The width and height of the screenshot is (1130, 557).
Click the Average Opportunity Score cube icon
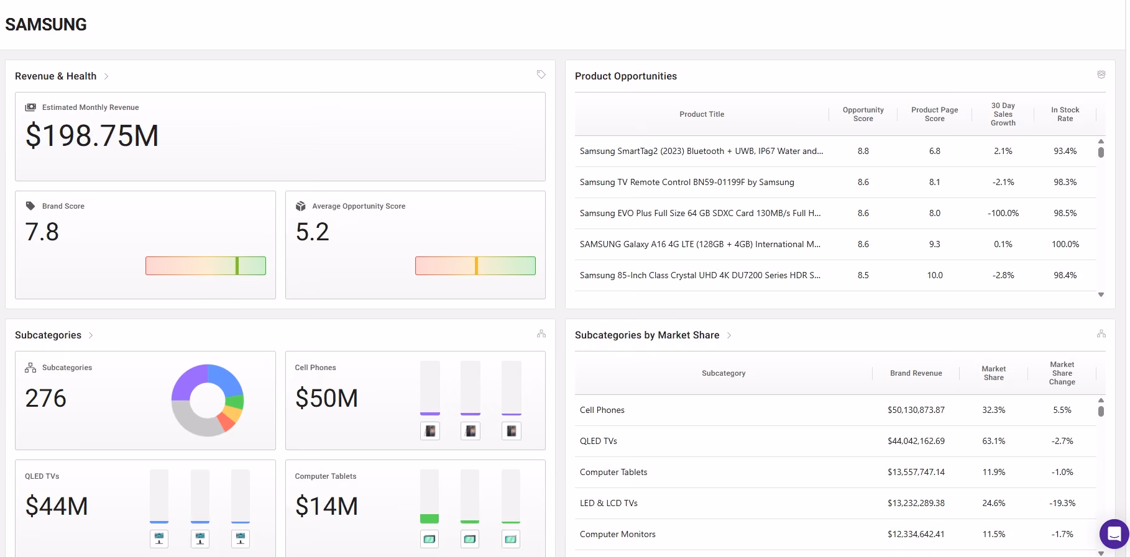click(x=301, y=206)
